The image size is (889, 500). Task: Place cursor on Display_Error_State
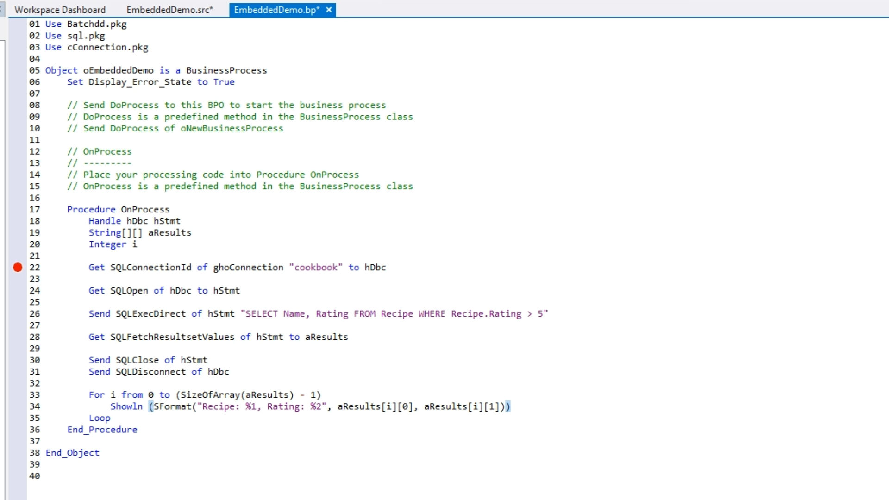(x=140, y=82)
